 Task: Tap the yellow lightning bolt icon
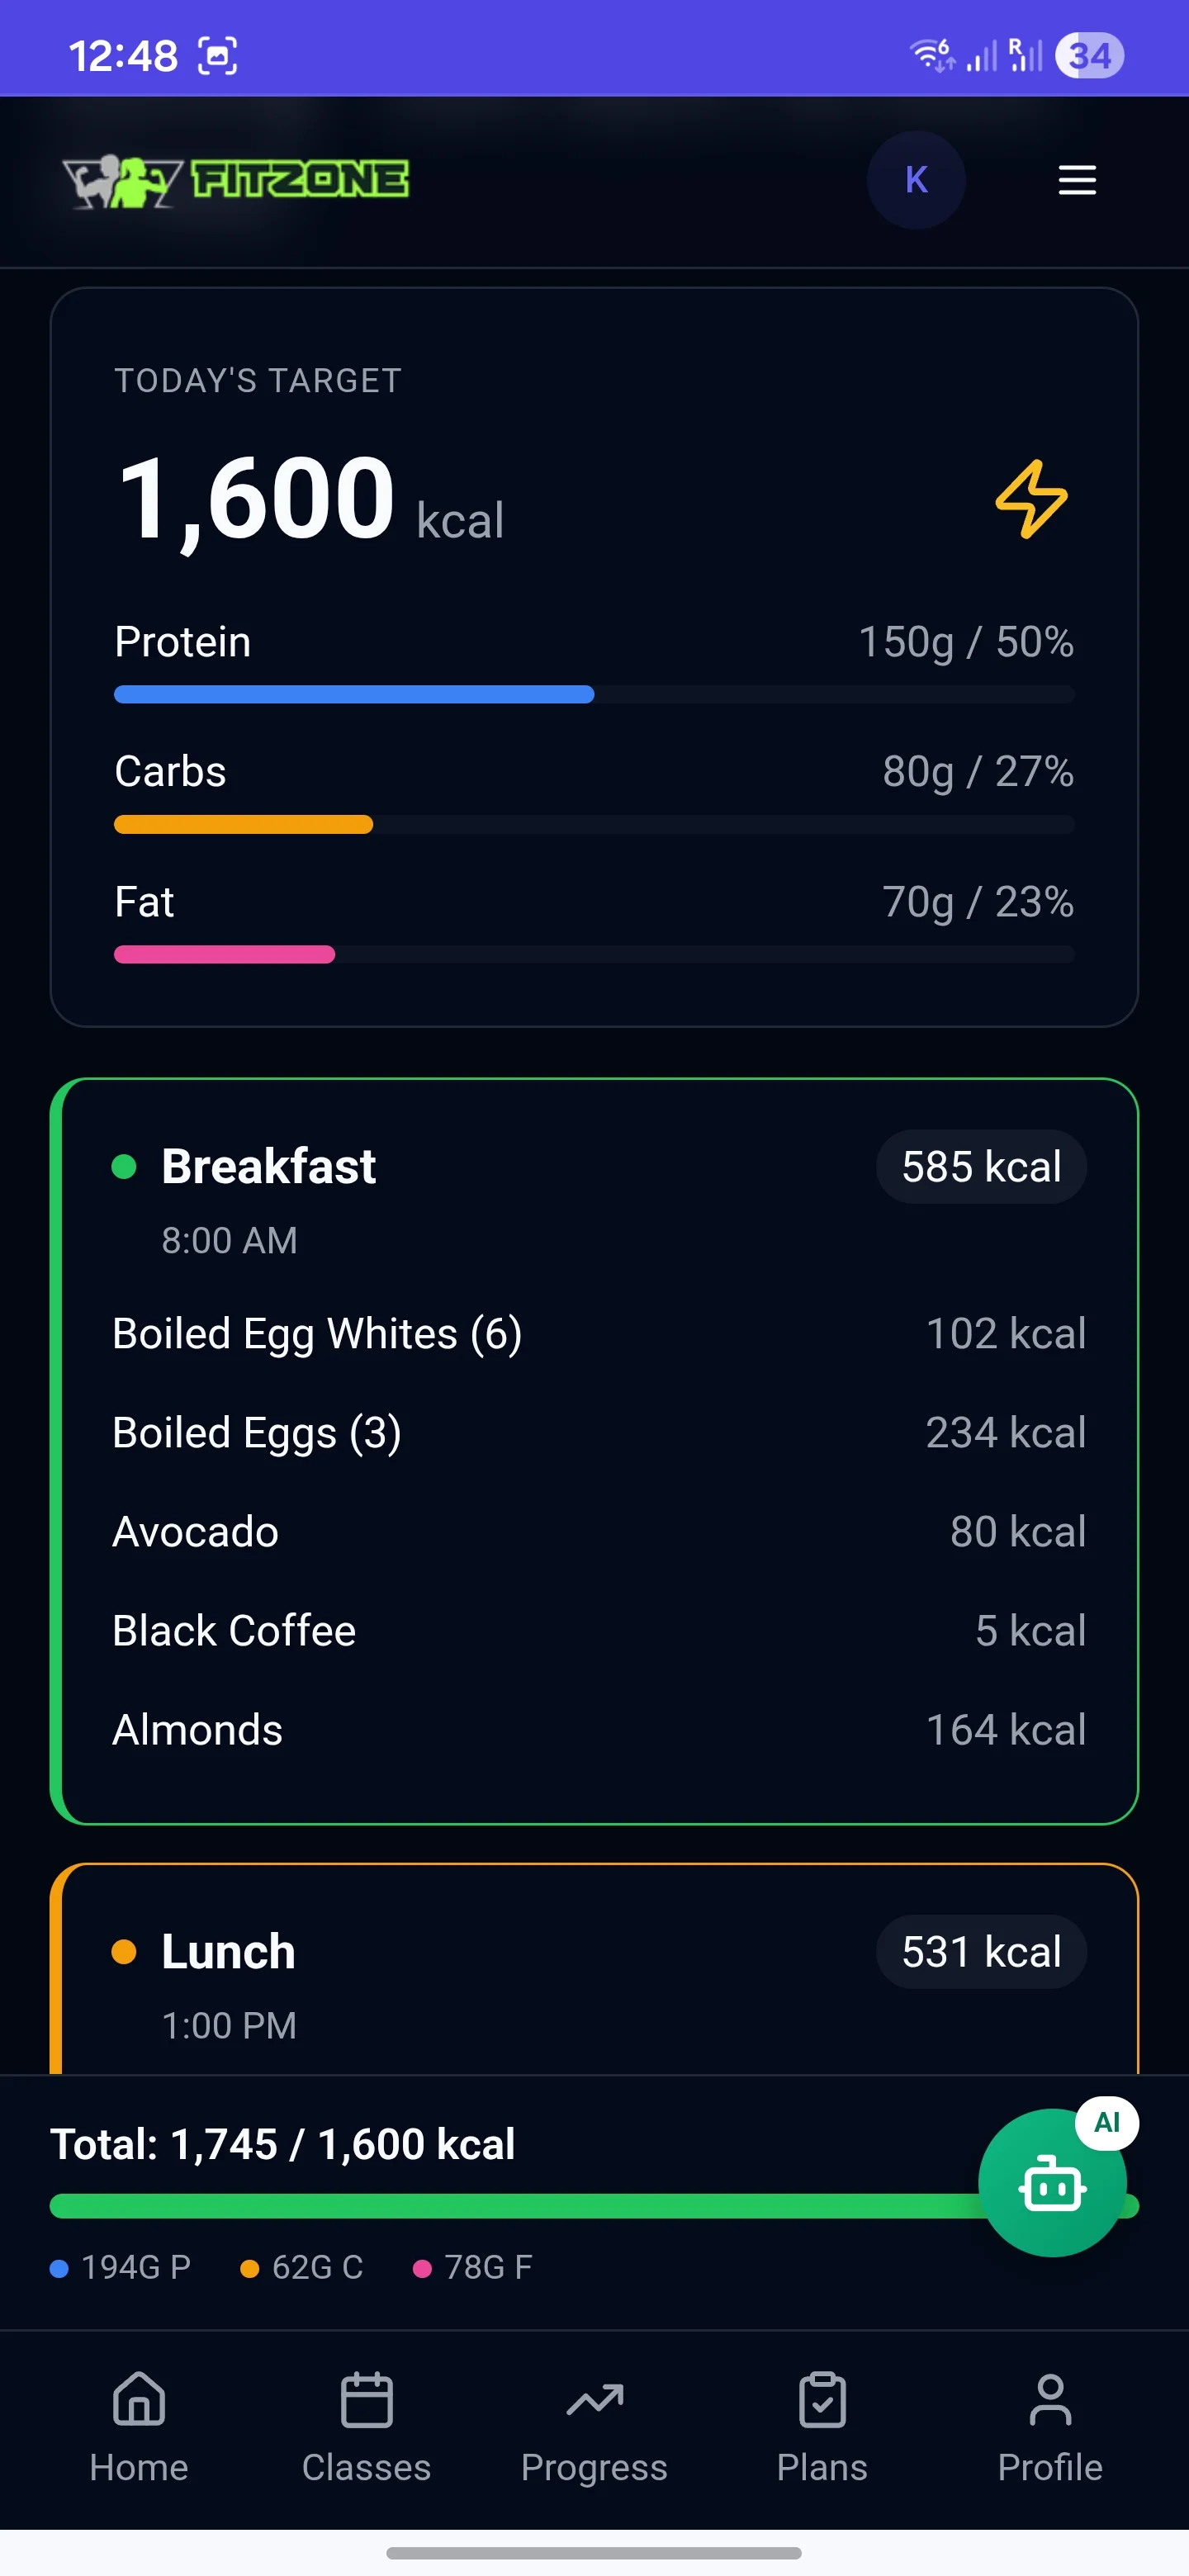click(x=1031, y=499)
